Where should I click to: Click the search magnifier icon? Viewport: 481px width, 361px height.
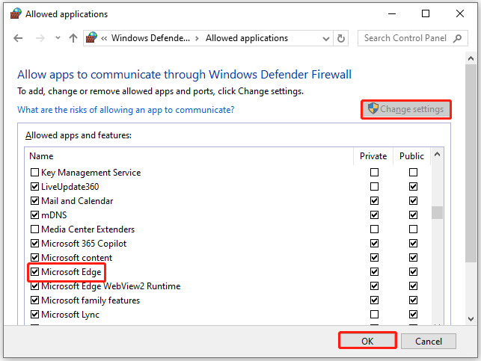457,38
